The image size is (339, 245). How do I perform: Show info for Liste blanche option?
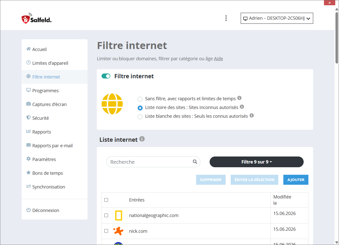pyautogui.click(x=252, y=115)
